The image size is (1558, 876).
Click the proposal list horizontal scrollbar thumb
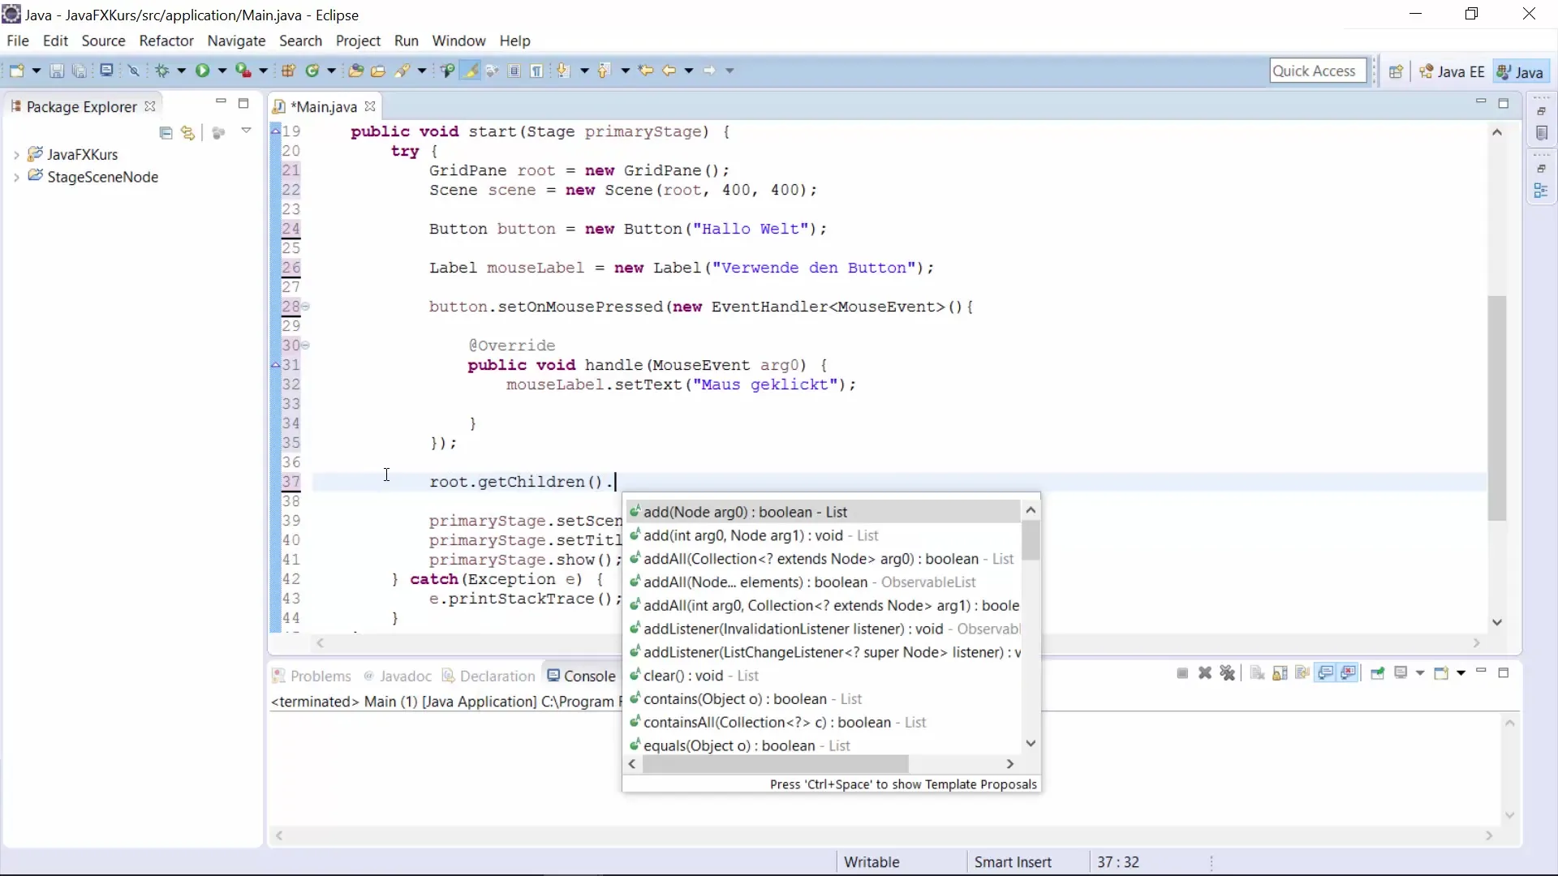[x=775, y=764]
